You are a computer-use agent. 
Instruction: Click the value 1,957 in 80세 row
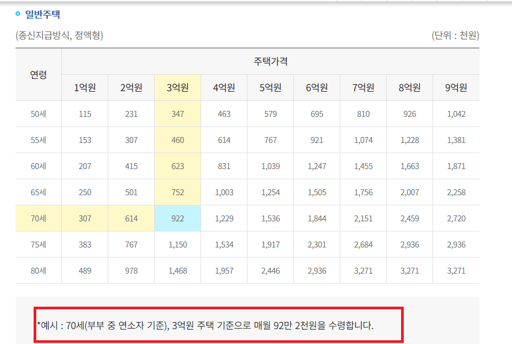tap(224, 270)
